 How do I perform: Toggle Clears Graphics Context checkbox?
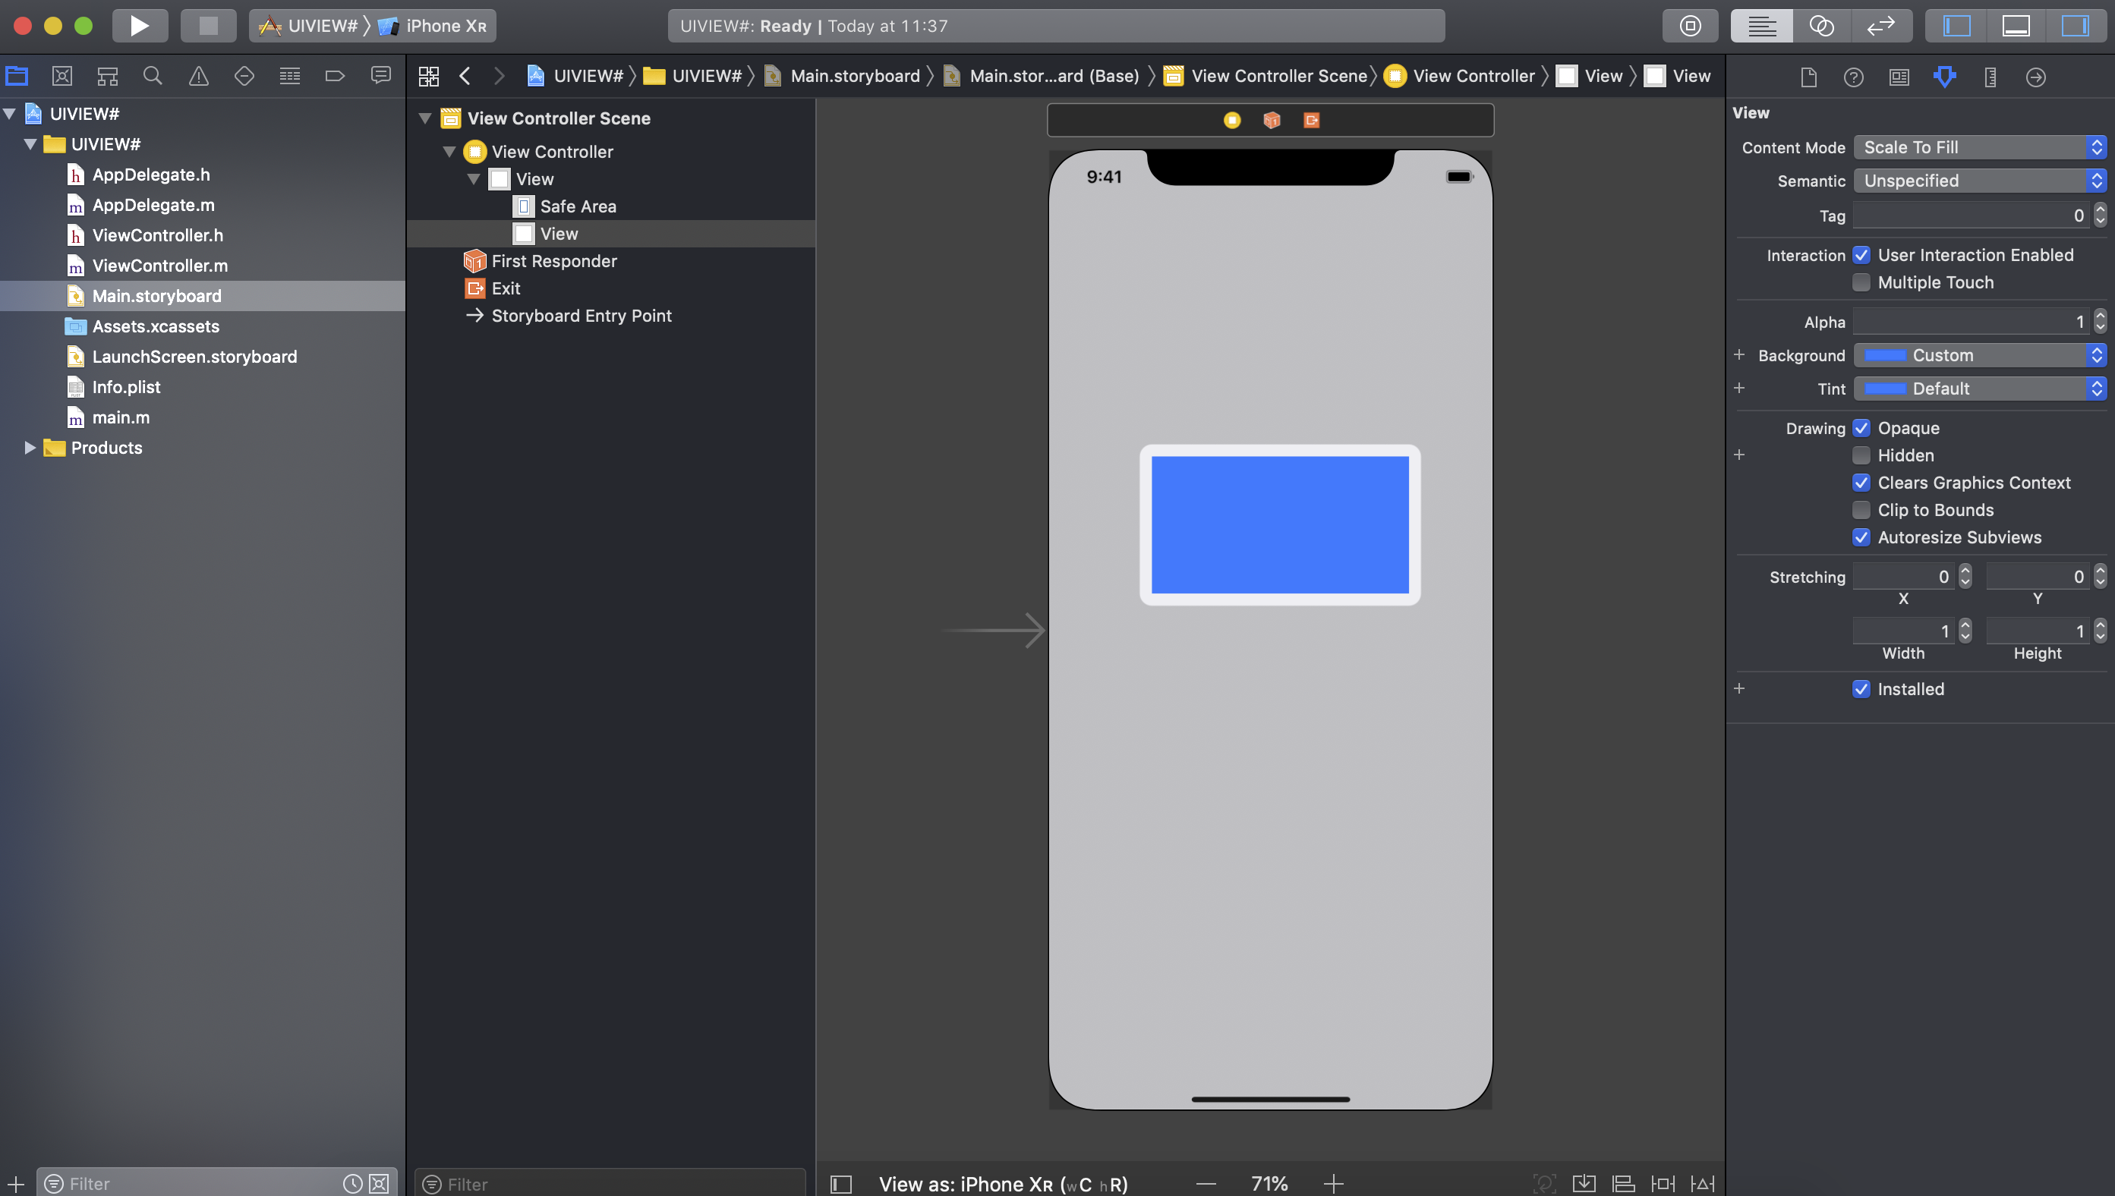coord(1861,483)
